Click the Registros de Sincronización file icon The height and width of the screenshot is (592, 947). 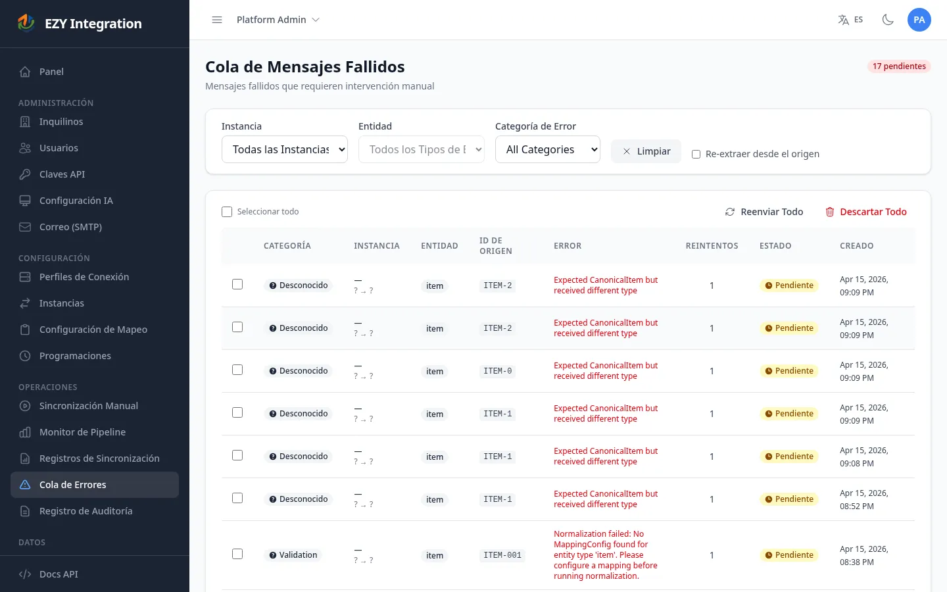(x=25, y=458)
